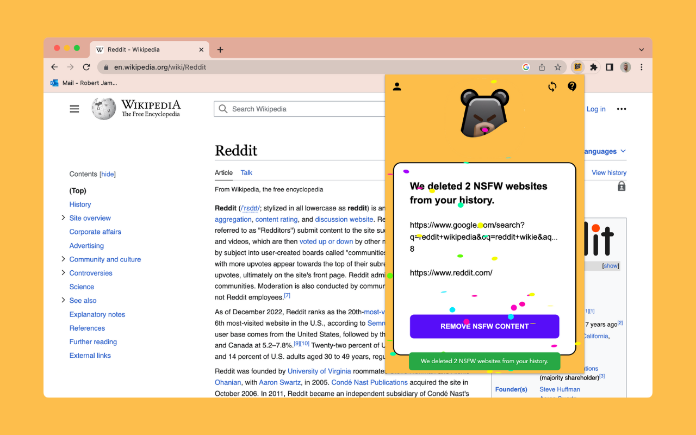Open the Aaron Swartz link

click(x=279, y=382)
